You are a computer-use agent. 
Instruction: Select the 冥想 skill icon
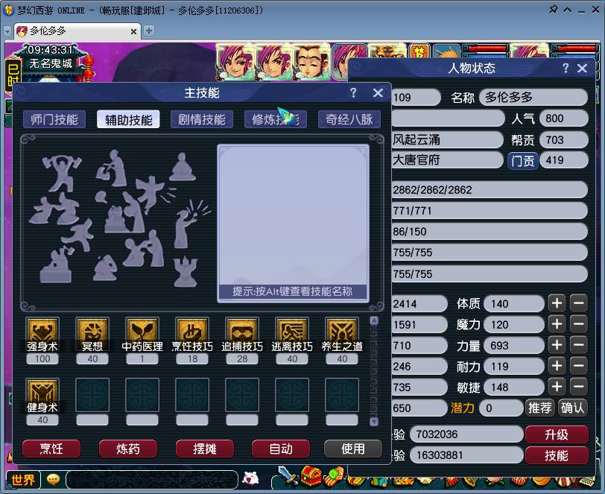point(92,331)
